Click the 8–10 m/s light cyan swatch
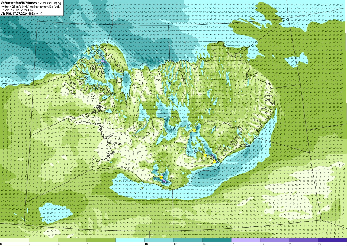 click(x=130, y=240)
